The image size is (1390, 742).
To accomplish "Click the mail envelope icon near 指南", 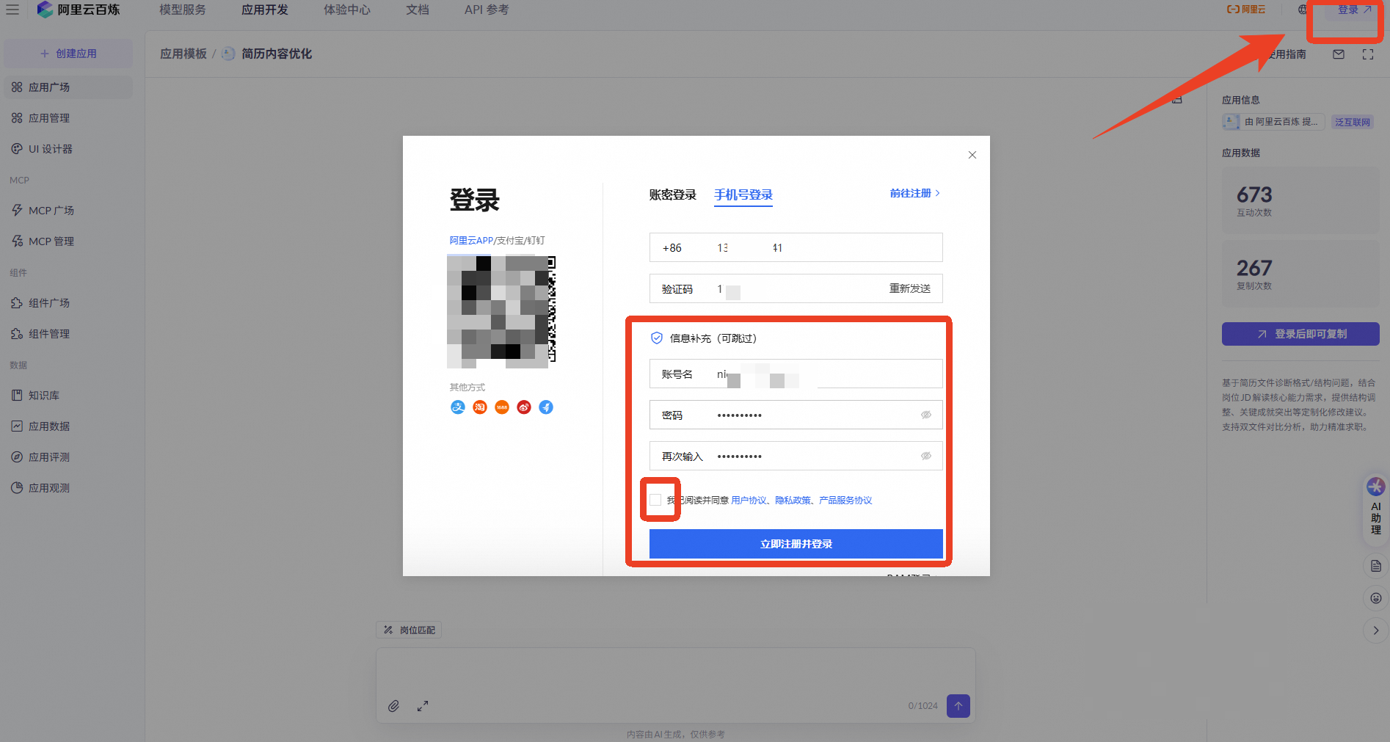I will tap(1338, 54).
